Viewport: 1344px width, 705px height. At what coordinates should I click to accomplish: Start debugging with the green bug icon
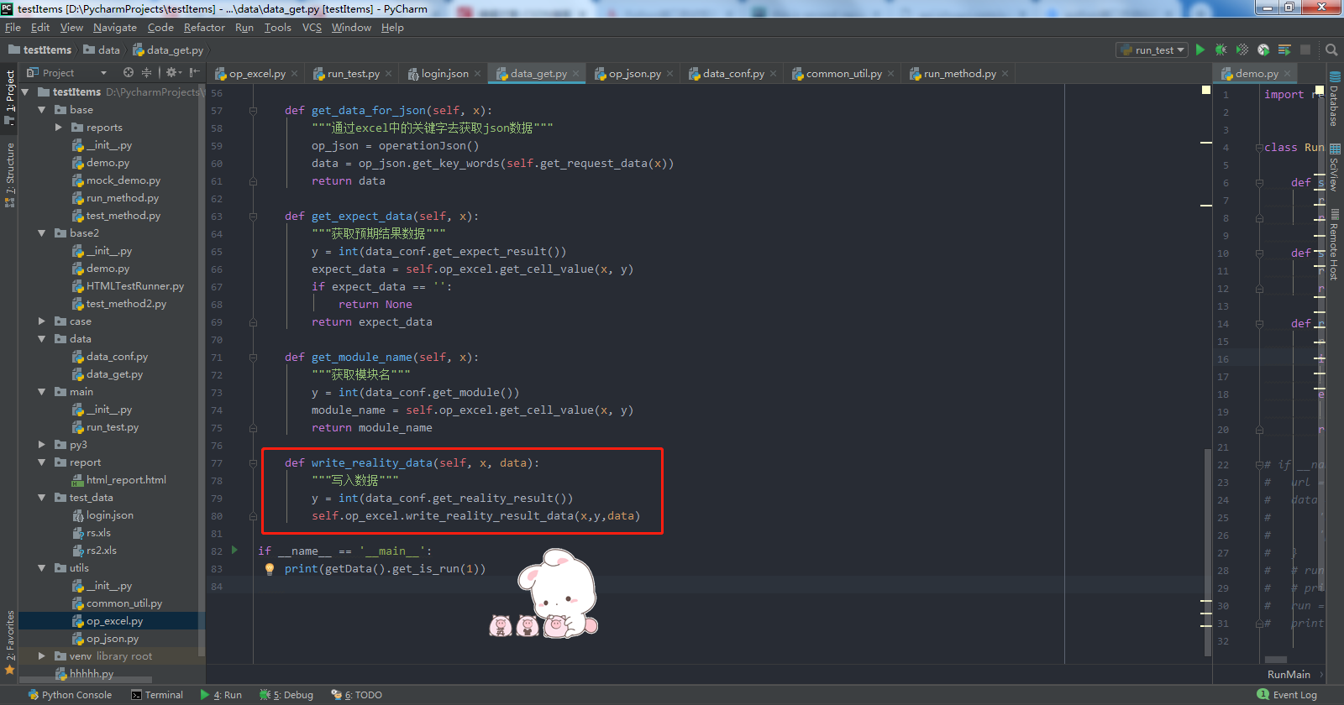1221,50
